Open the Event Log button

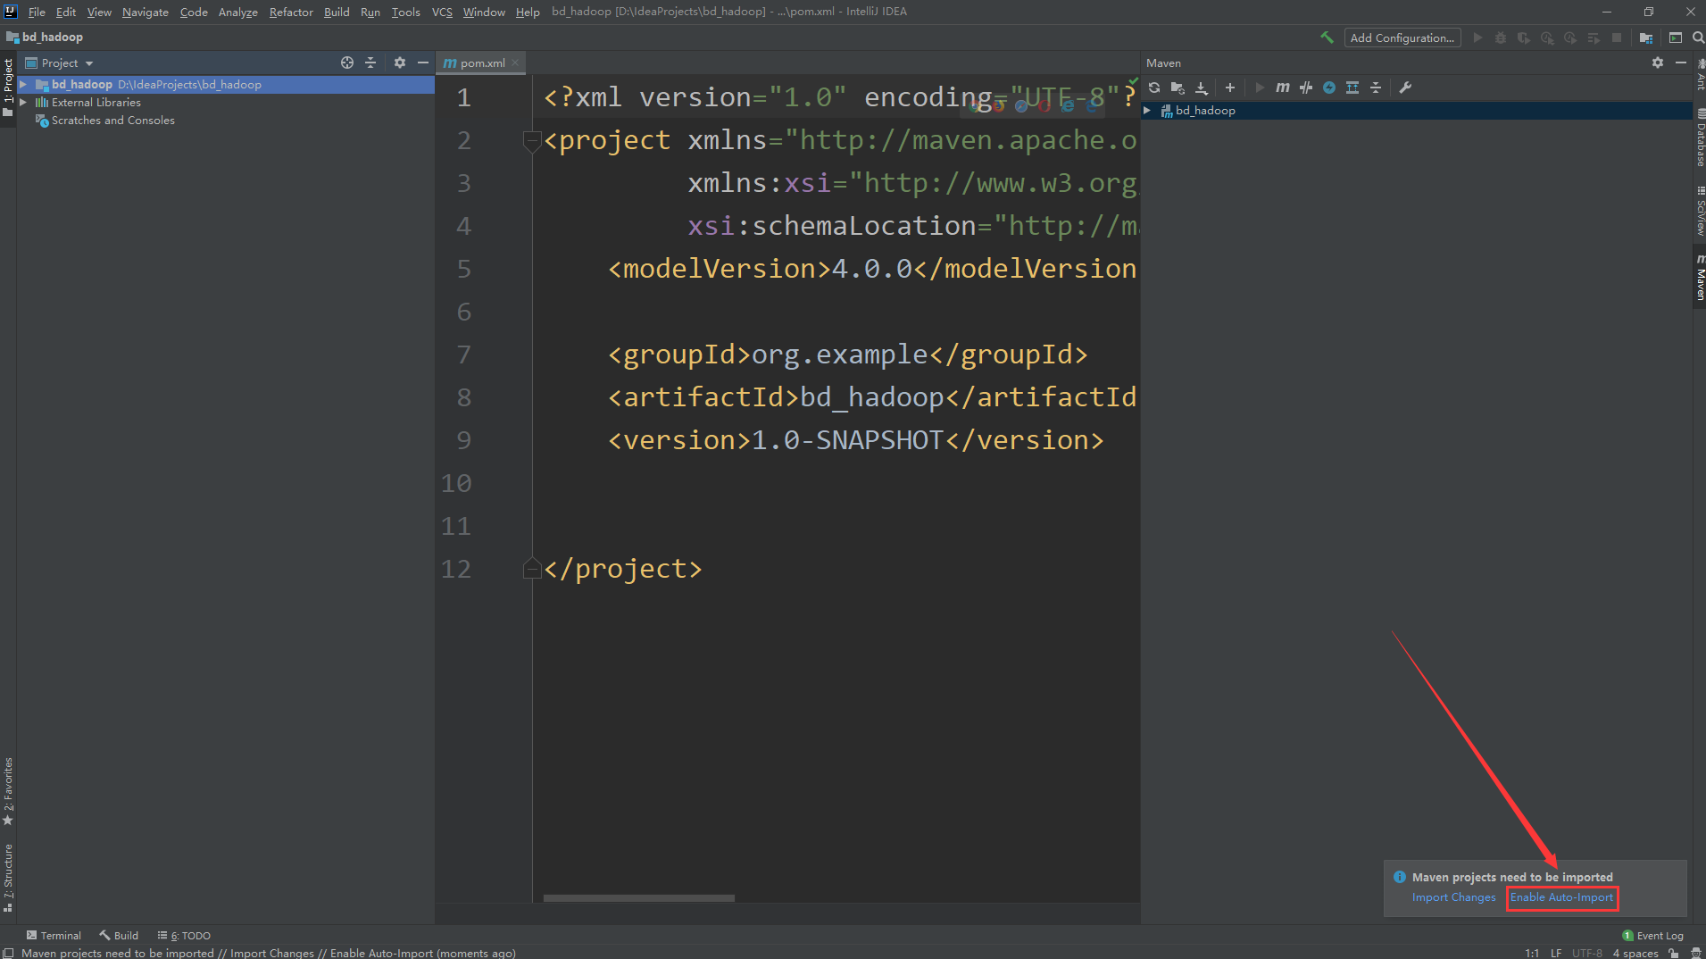pos(1653,935)
